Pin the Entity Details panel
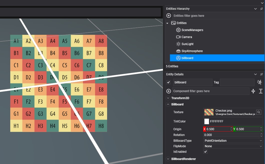The height and width of the screenshot is (164, 265). [x=261, y=74]
